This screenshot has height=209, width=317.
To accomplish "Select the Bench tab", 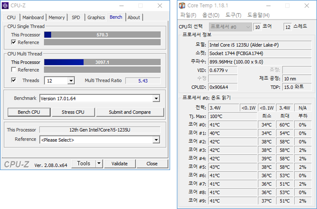I will click(x=116, y=17).
